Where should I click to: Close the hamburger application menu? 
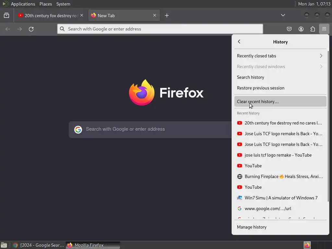(x=324, y=29)
